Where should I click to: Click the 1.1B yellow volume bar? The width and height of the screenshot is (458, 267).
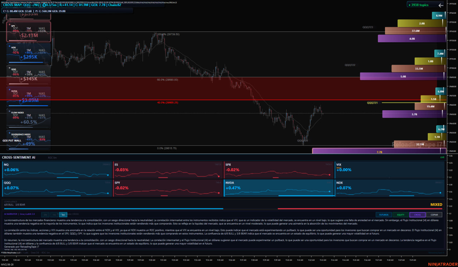pos(437,137)
